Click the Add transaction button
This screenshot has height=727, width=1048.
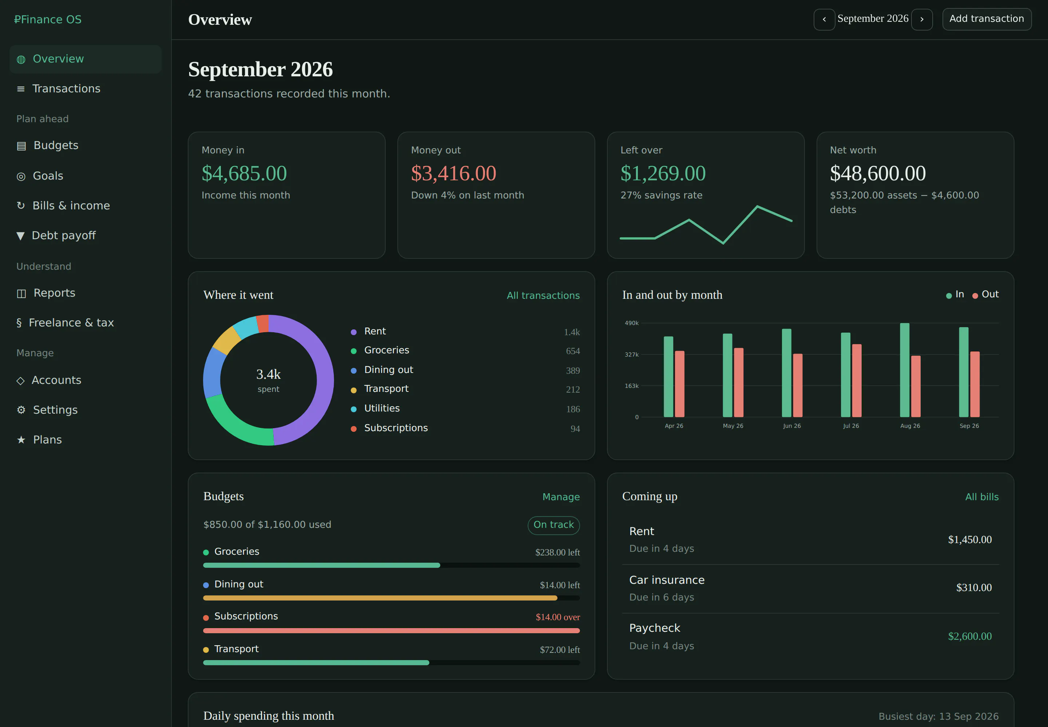coord(987,19)
